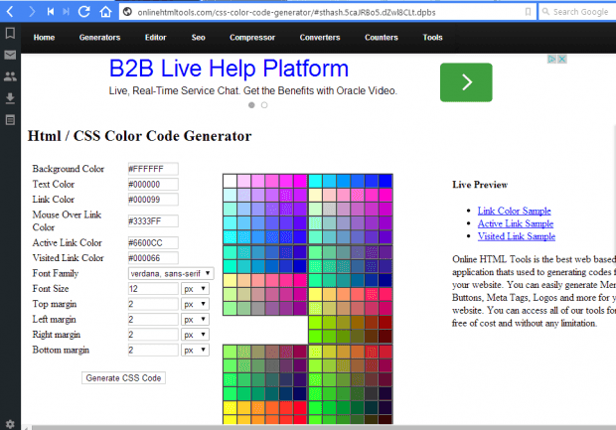Screen dimensions: 616x430
Task: Open notes panel in sidebar
Action: pyautogui.click(x=10, y=120)
